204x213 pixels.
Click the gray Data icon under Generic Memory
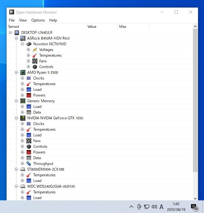[29, 112]
